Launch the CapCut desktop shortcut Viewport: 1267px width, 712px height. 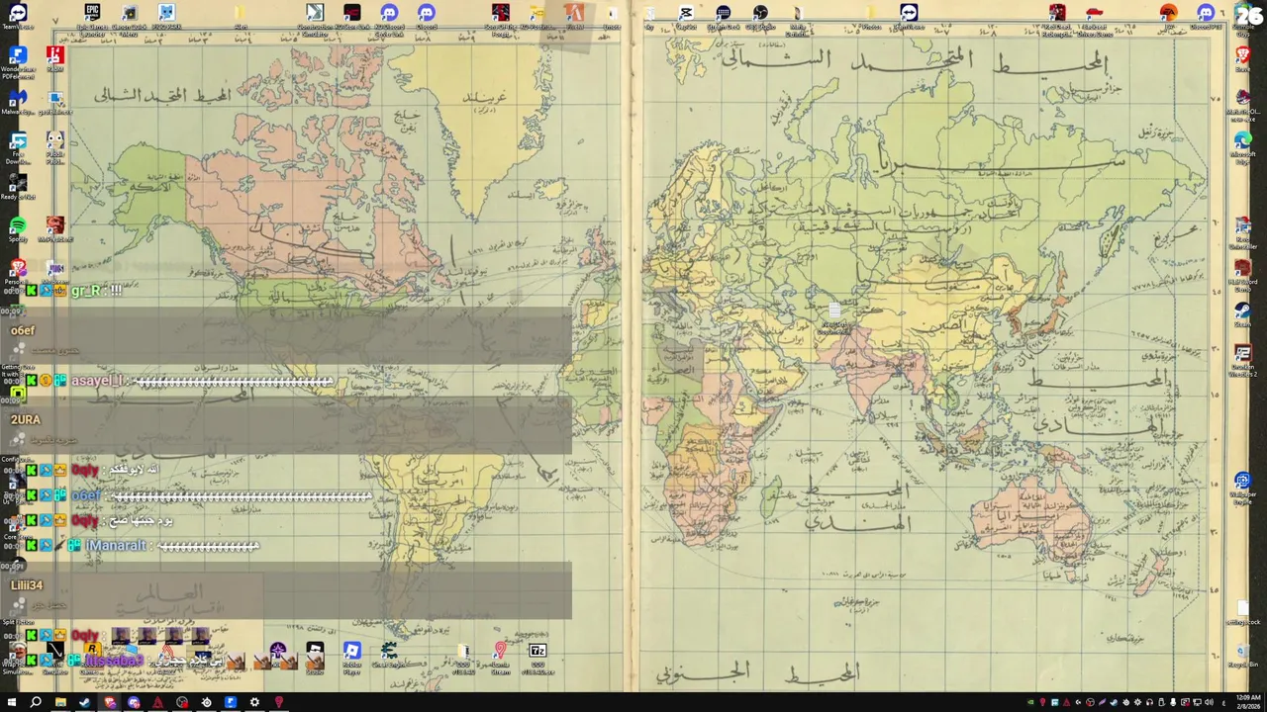click(x=686, y=12)
